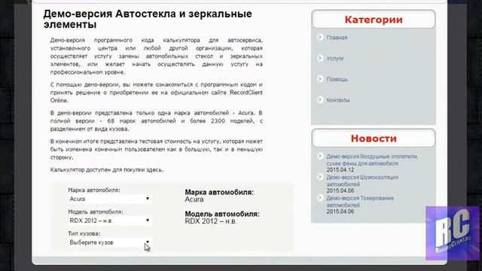
Task: Click the sentence Калькулятор доступен для покупки здесь
Action: (107, 169)
